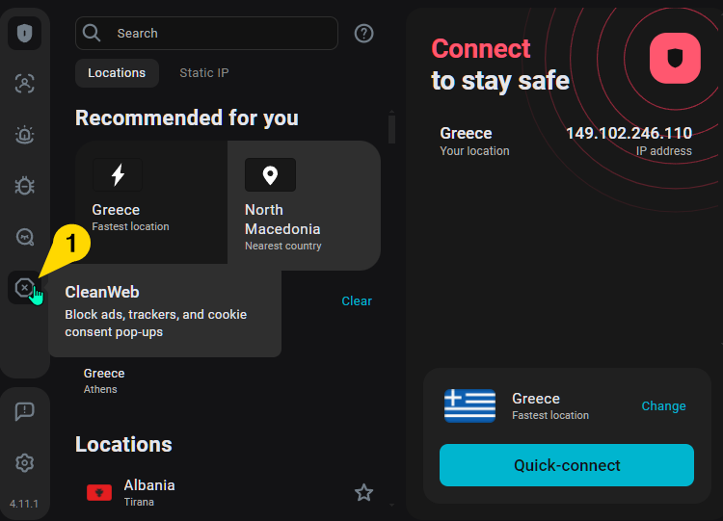Click the help question mark icon
This screenshot has height=521, width=723.
363,33
